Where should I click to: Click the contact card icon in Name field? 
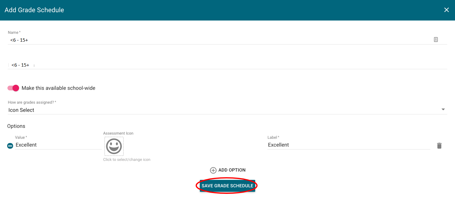coord(436,40)
